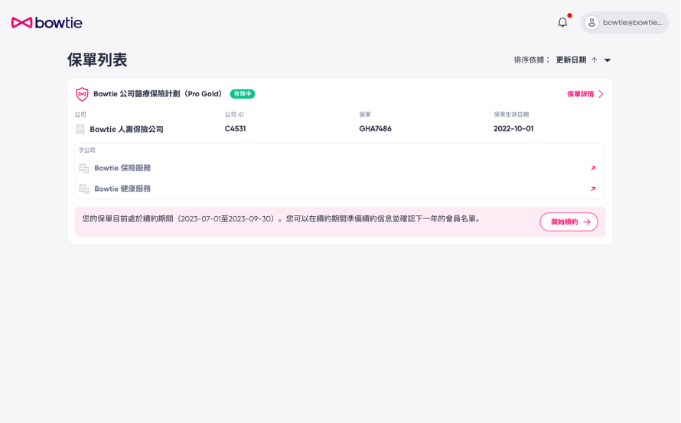The image size is (681, 423).
Task: Select the effective date 2022-10-01
Action: tap(513, 128)
